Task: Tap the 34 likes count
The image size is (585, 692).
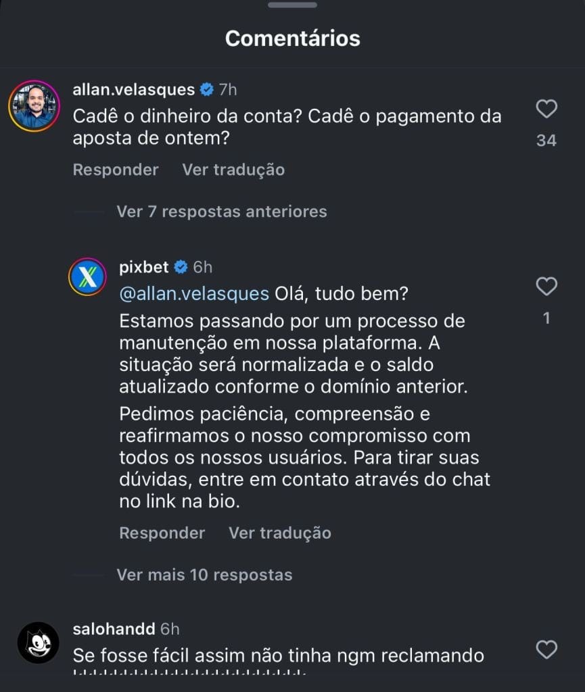Action: 546,140
